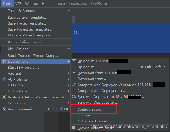Screen dimensions: 170x132
Task: Select Sync with Deployed to ... entry
Action: tap(120, 103)
